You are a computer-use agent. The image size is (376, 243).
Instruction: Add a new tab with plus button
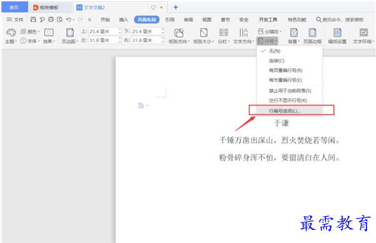(176, 7)
